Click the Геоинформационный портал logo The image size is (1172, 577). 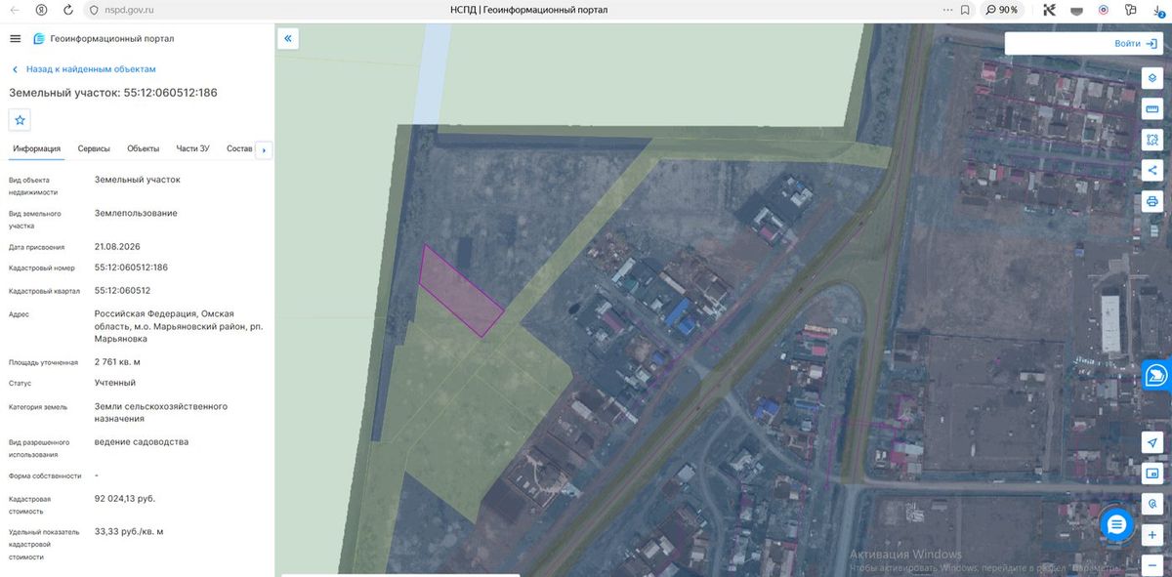click(x=104, y=38)
